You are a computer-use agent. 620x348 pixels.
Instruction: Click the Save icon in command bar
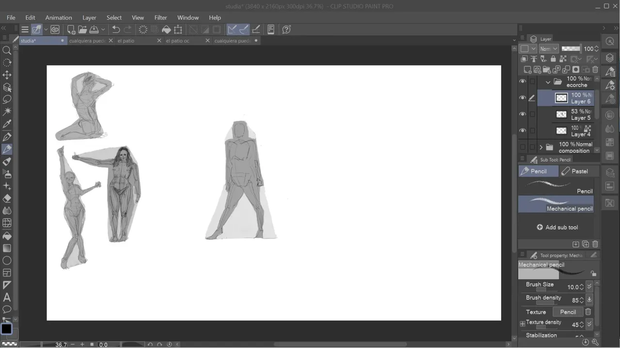pos(94,29)
